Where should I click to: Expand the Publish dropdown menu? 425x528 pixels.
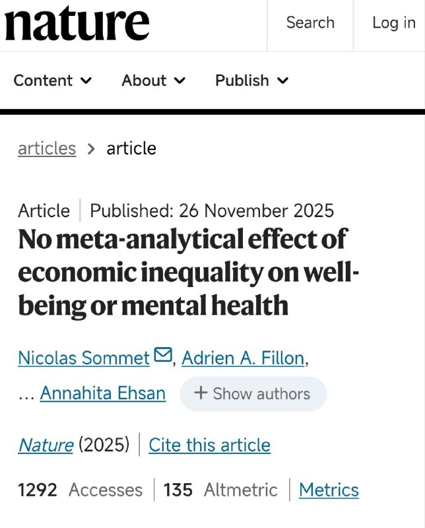[251, 81]
